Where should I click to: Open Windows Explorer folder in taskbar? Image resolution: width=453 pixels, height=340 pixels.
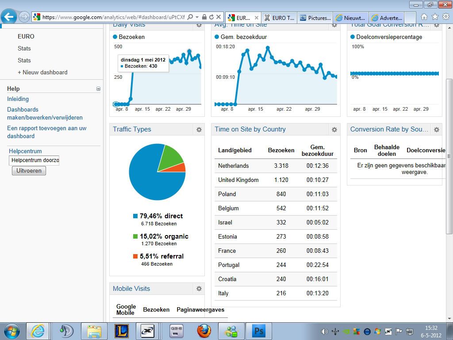(x=94, y=331)
